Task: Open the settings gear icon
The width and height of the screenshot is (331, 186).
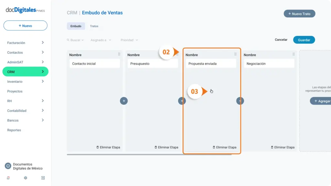Action: pos(26,178)
